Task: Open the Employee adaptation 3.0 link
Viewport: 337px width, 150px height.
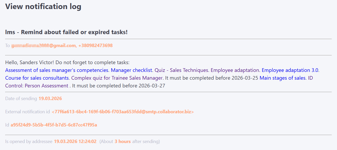Action: coord(290,70)
